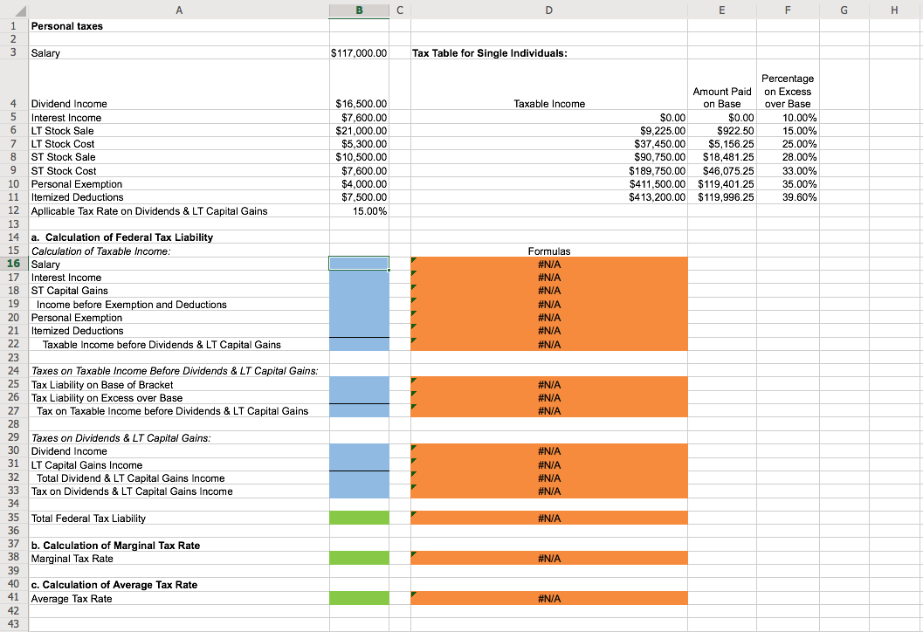Click the selected blue Salary input cell B16
923x632 pixels.
(x=359, y=264)
